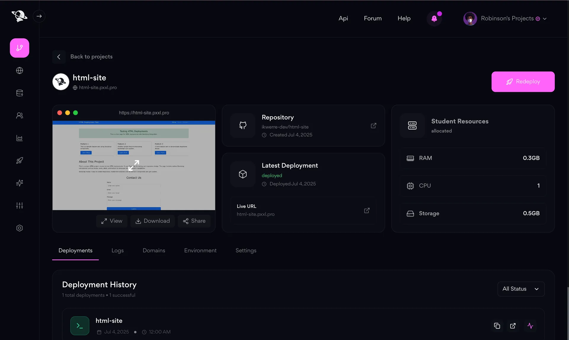
Task: Click the rocket sidebar icon
Action: (20, 161)
